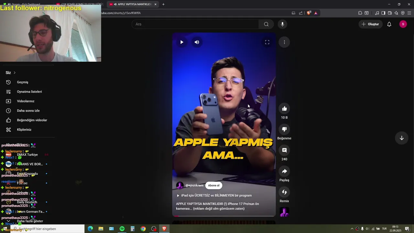Open the 240 comments panel

coord(284,150)
